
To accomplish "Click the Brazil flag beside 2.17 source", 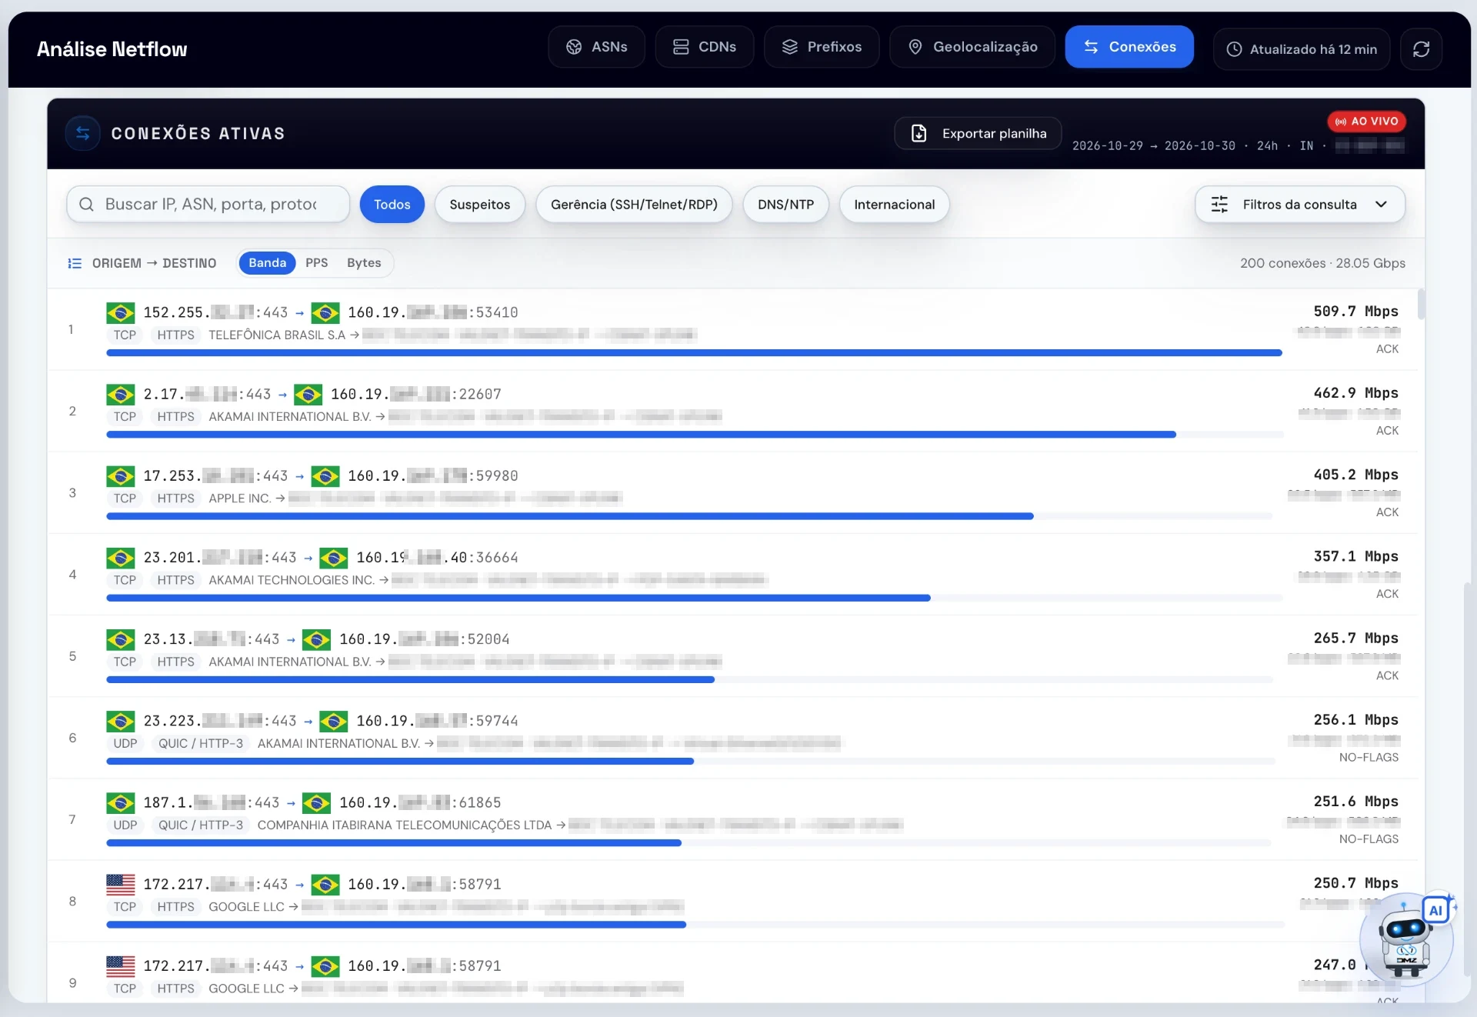I will click(121, 394).
